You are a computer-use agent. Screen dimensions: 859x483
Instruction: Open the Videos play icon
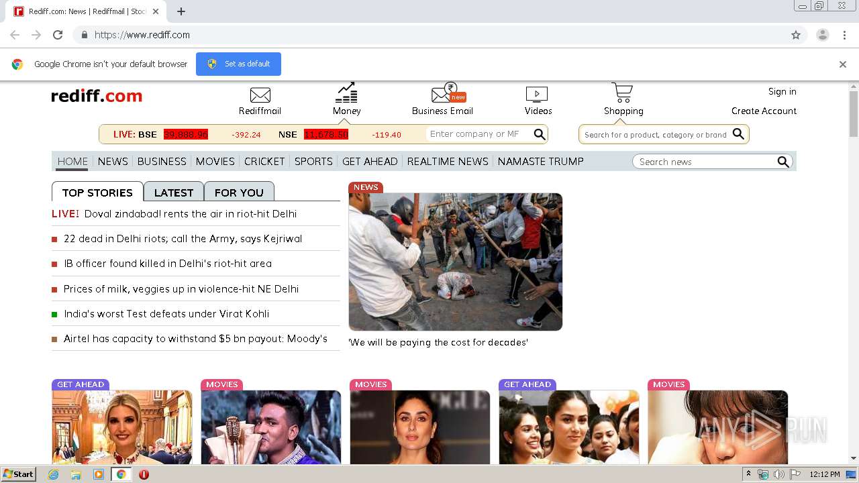click(x=537, y=95)
